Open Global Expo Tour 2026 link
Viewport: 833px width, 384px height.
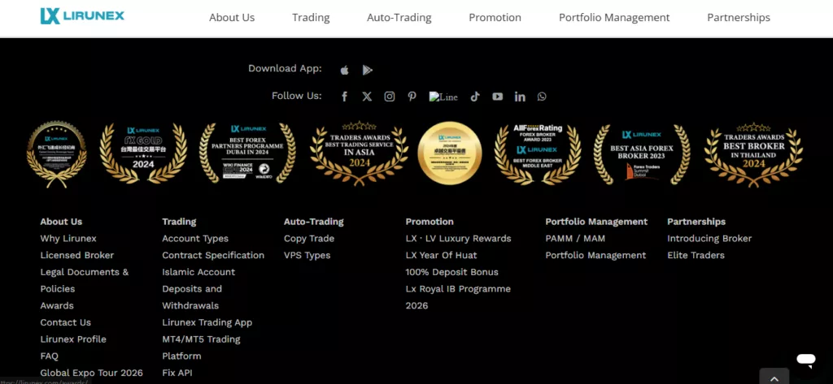point(91,373)
